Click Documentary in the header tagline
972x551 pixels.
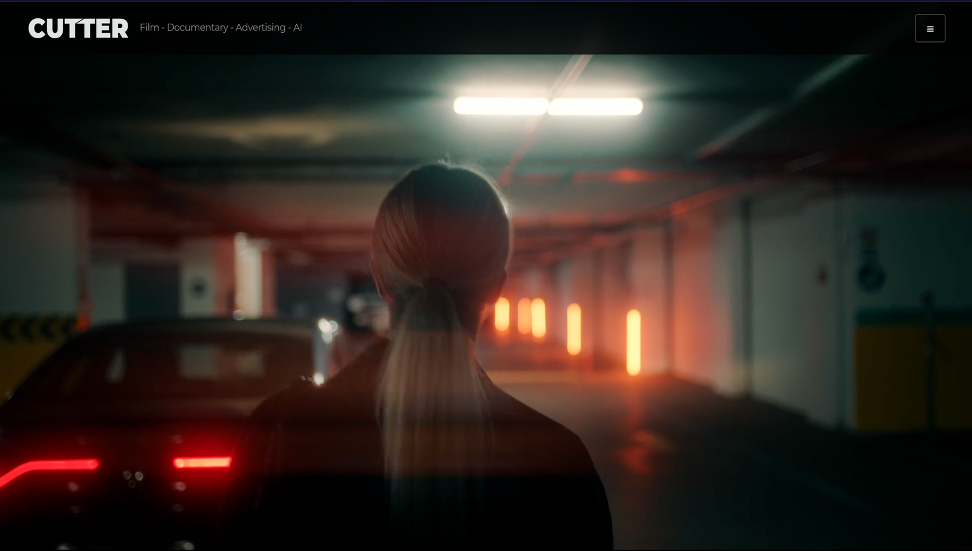click(197, 27)
